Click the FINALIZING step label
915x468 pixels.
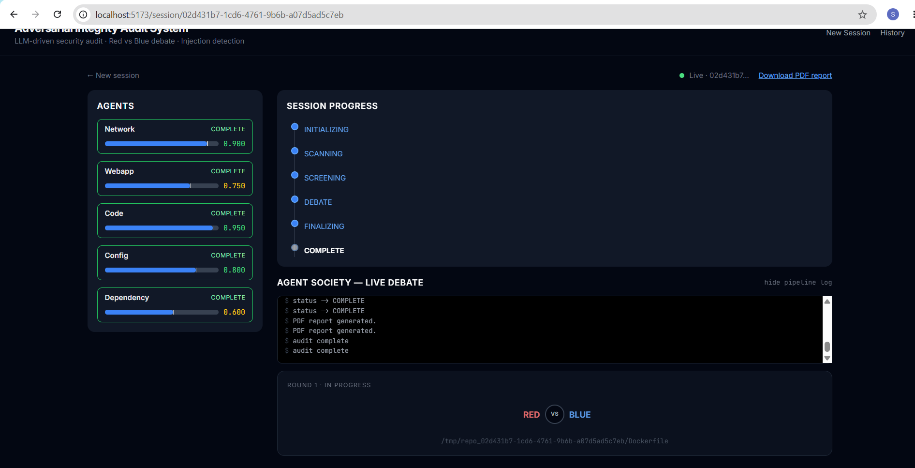pos(324,226)
